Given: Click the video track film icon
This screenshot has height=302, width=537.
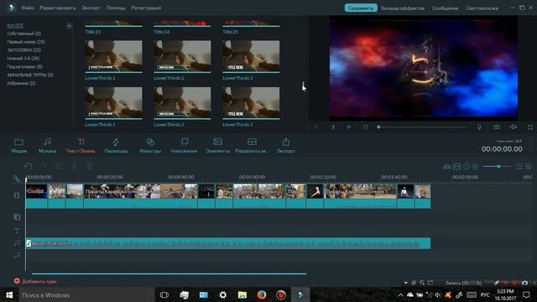Looking at the screenshot, I should [17, 195].
